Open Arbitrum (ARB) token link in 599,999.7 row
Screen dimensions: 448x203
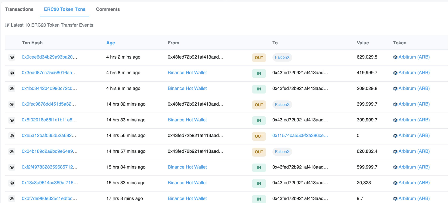click(414, 167)
